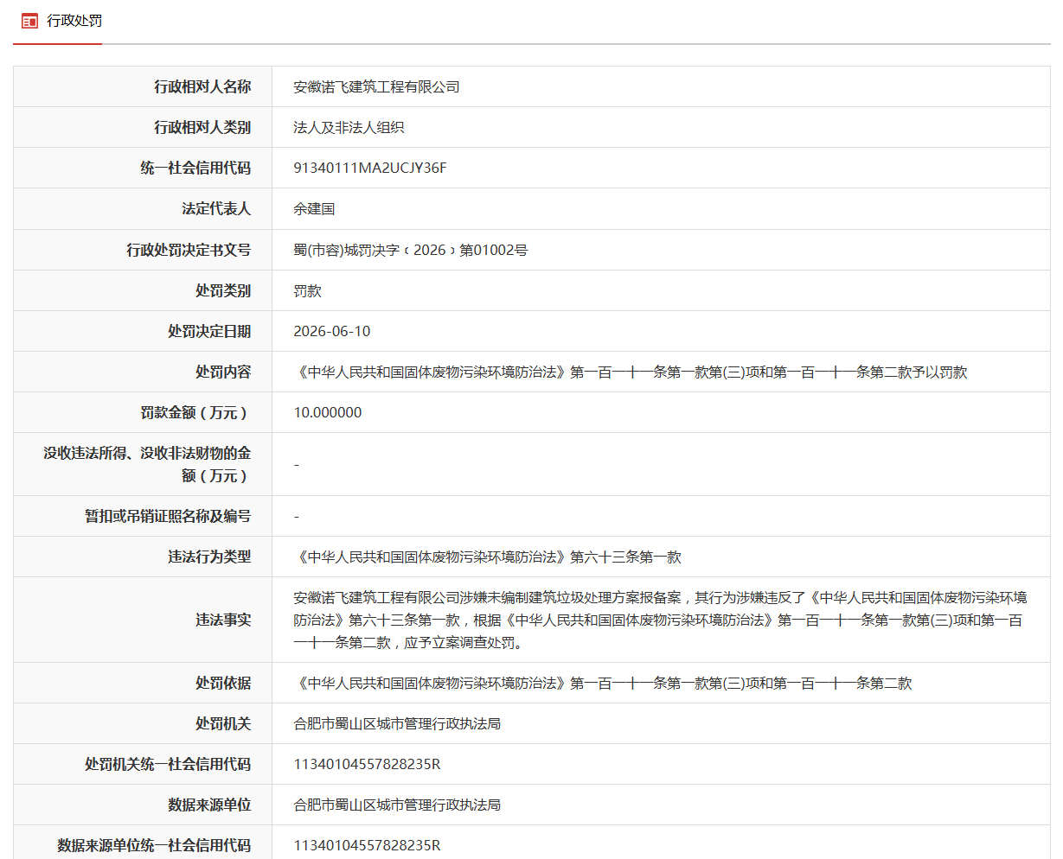Select credit code 91340111MA2UCJY36F
The image size is (1063, 859).
(370, 168)
